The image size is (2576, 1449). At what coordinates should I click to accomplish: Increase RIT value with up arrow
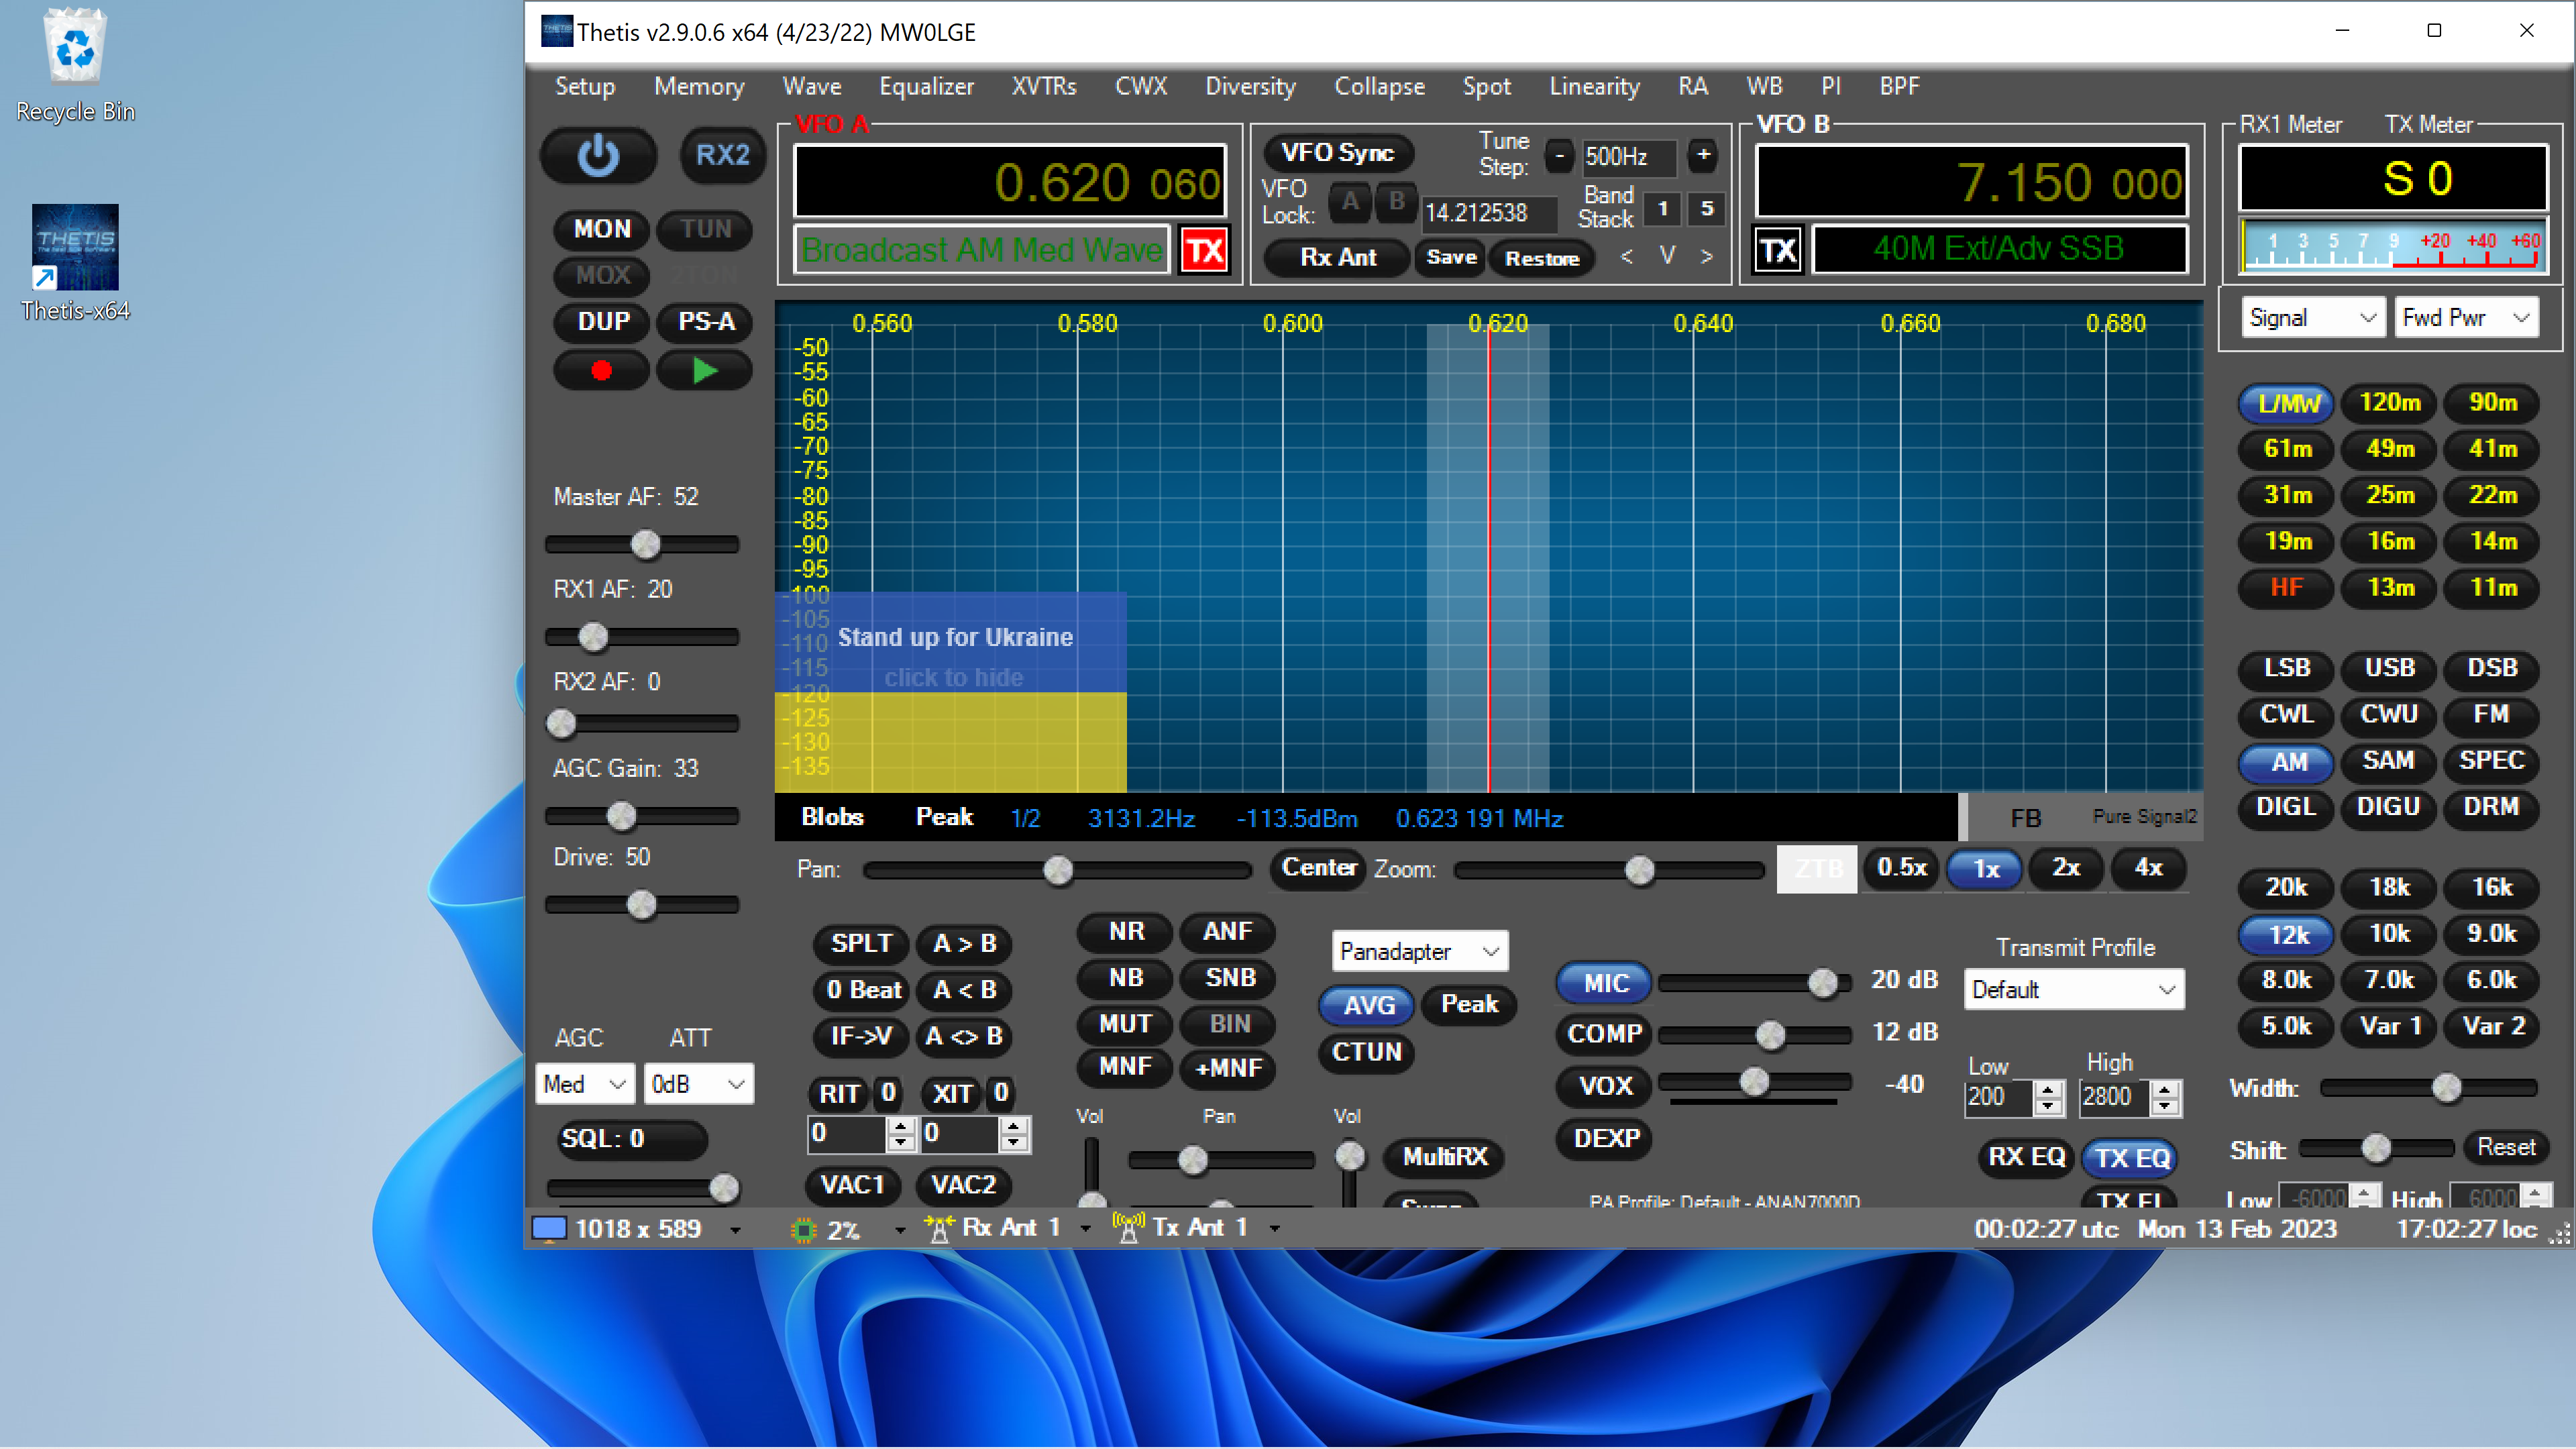901,1125
